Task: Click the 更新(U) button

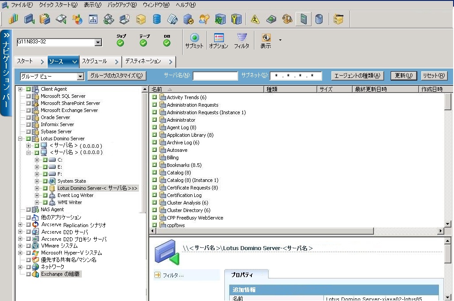Action: (403, 76)
